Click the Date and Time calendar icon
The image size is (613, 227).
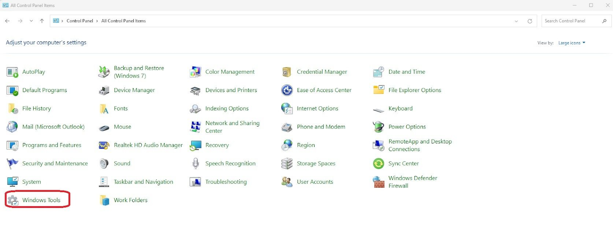coord(379,72)
